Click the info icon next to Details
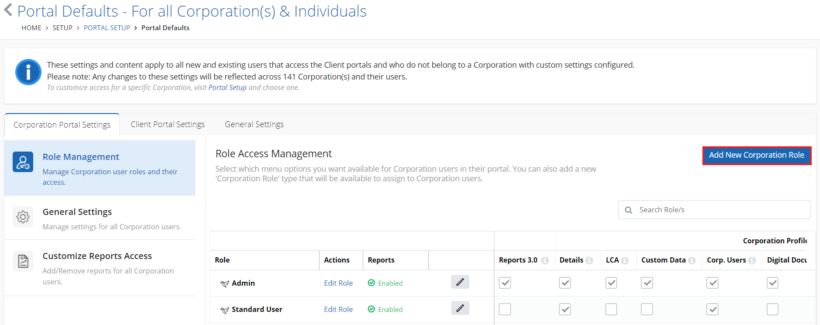 point(589,260)
